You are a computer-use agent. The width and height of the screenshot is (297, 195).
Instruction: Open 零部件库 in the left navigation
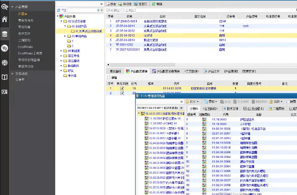pos(24,27)
